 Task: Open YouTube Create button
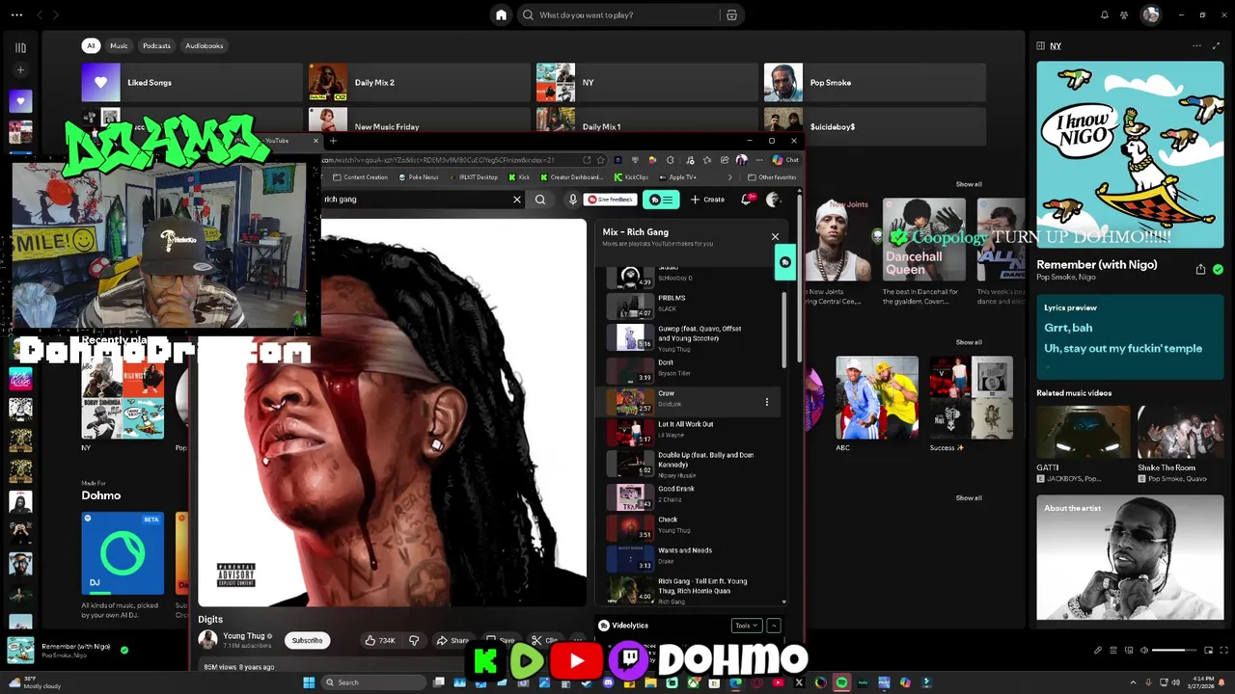pyautogui.click(x=707, y=200)
